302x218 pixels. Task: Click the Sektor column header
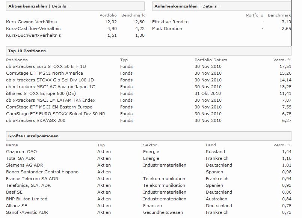(150, 145)
